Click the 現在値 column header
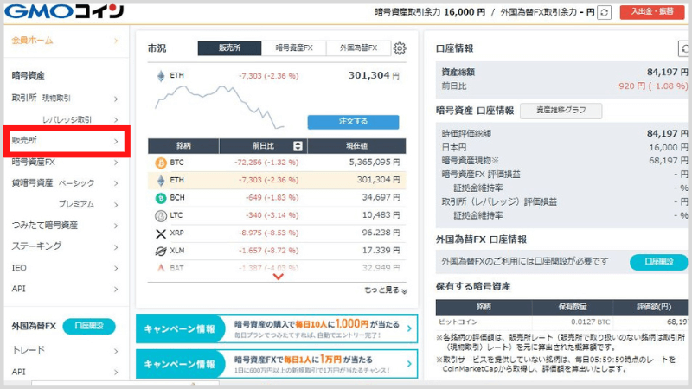This screenshot has height=389, width=692. pos(356,146)
